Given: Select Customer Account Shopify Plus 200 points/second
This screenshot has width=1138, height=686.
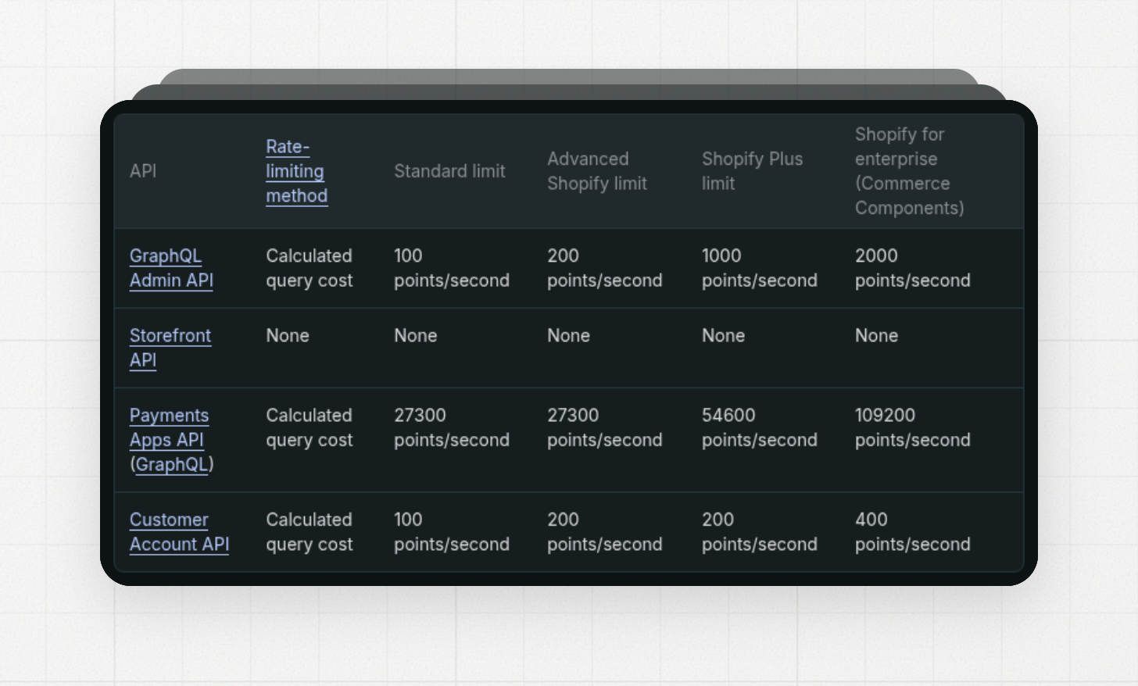Looking at the screenshot, I should click(x=760, y=532).
